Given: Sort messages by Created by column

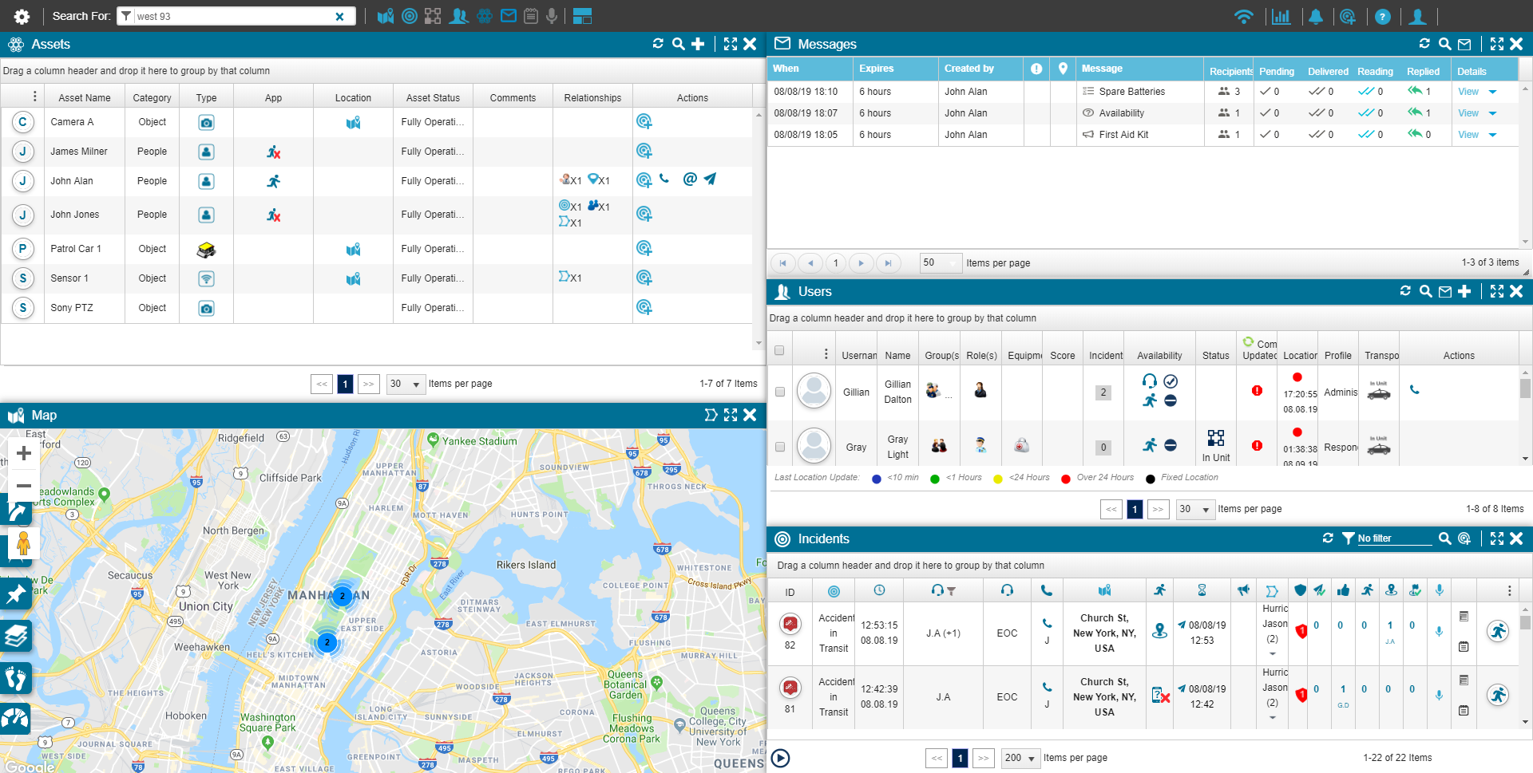Looking at the screenshot, I should (x=969, y=69).
